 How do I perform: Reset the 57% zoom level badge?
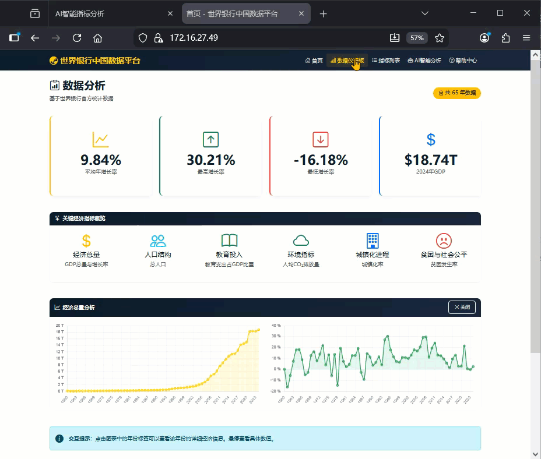point(417,38)
